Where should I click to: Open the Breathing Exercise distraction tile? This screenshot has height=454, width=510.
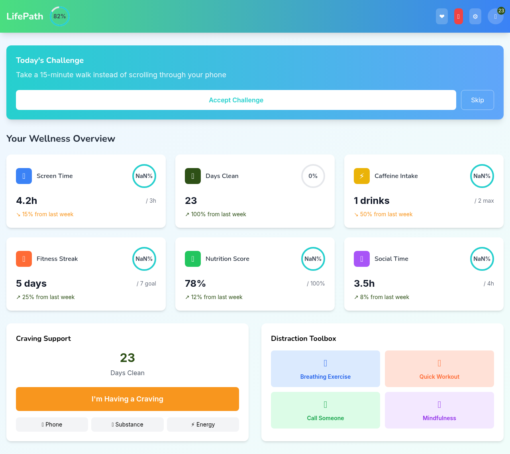coord(325,369)
